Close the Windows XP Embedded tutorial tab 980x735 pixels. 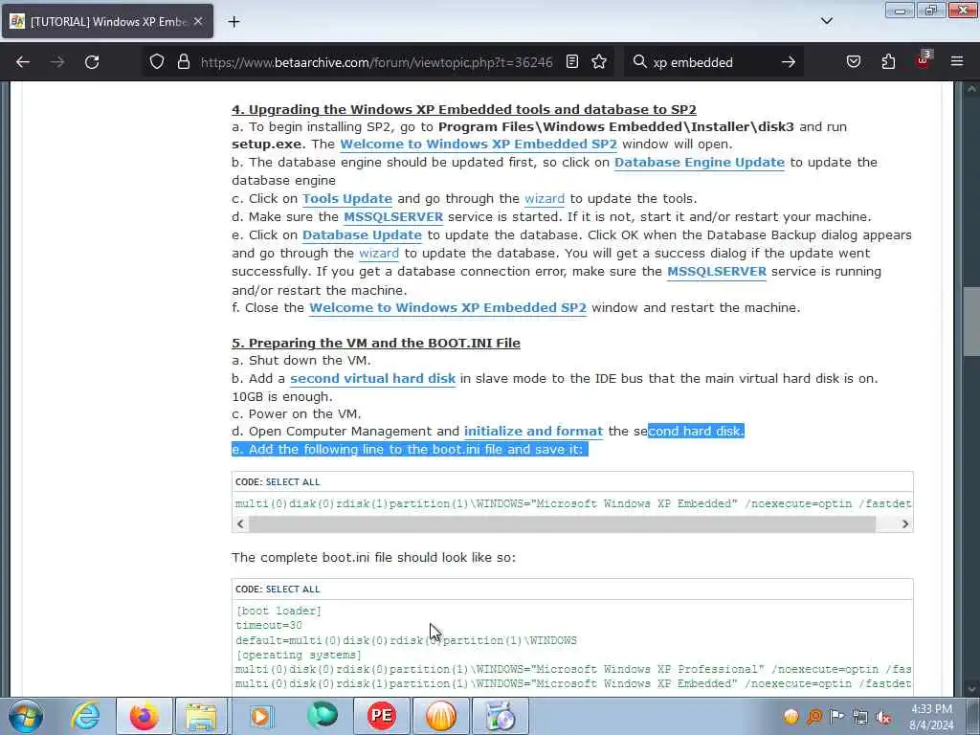click(198, 21)
